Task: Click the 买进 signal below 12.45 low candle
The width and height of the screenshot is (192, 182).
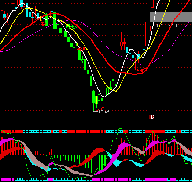Action: coord(101,108)
